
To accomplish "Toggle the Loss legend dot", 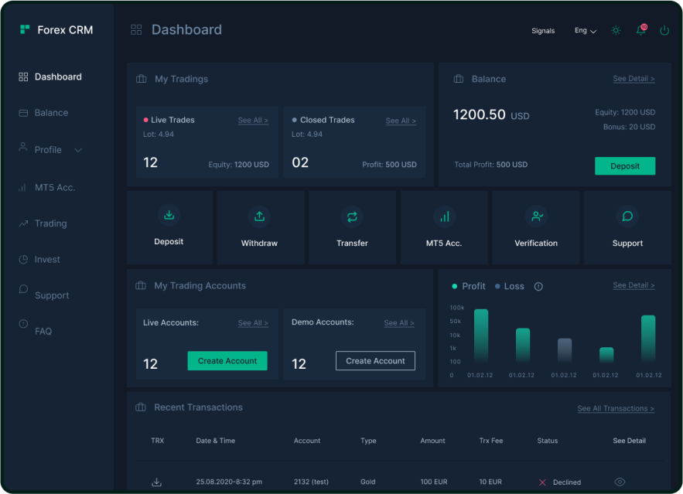I will [x=497, y=286].
